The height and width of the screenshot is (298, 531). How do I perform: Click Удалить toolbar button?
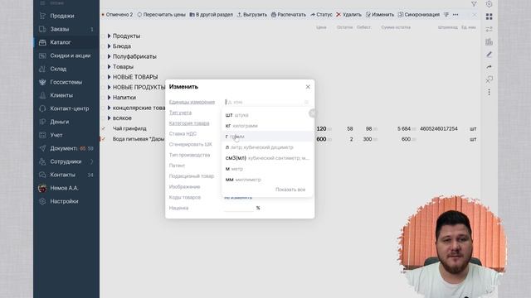click(348, 15)
